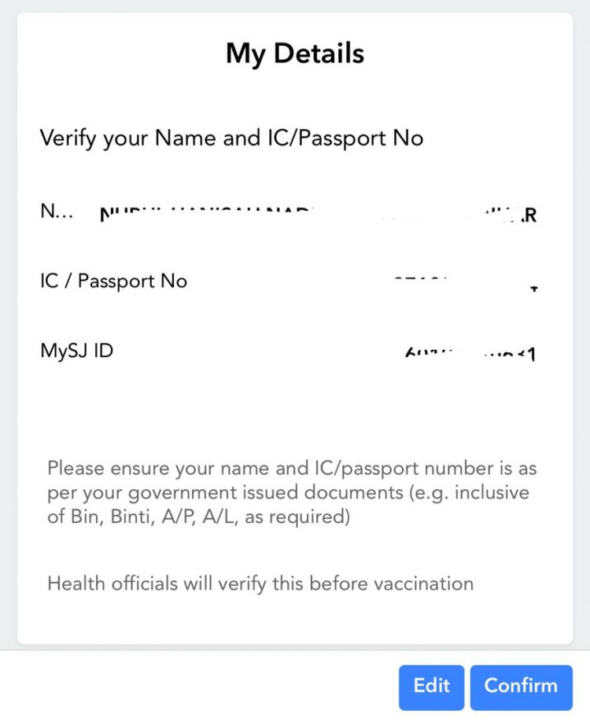Click the My Details heading

(x=295, y=53)
